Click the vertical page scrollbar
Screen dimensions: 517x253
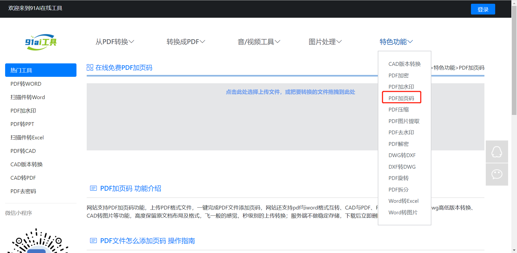[514, 62]
